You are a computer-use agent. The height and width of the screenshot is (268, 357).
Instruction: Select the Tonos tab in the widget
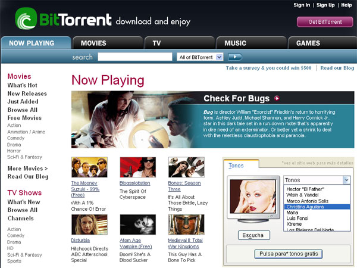236,166
